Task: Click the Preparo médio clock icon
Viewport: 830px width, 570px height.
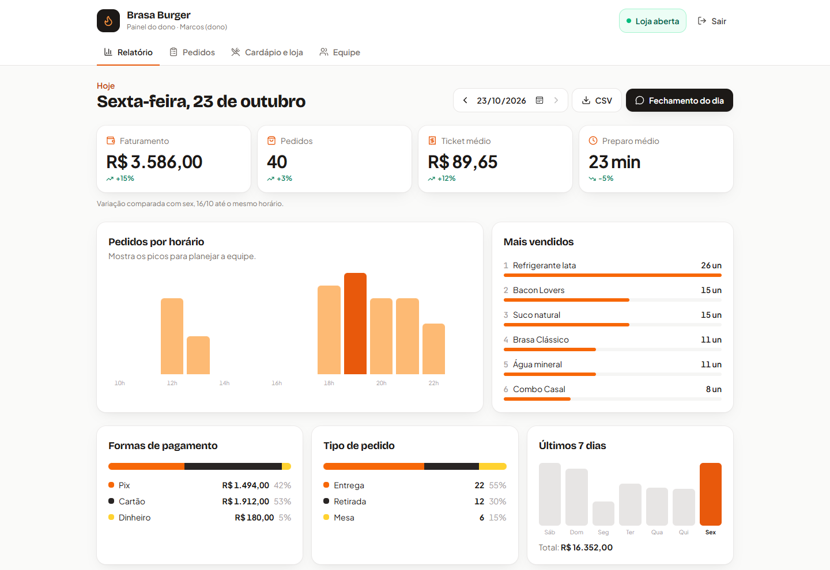Action: [593, 140]
